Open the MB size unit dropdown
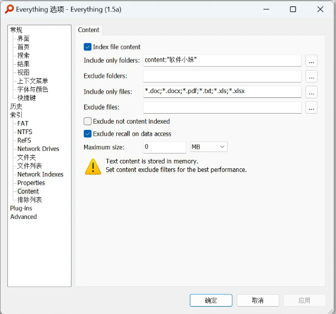Screen dimensions: 336x314 tap(208, 147)
